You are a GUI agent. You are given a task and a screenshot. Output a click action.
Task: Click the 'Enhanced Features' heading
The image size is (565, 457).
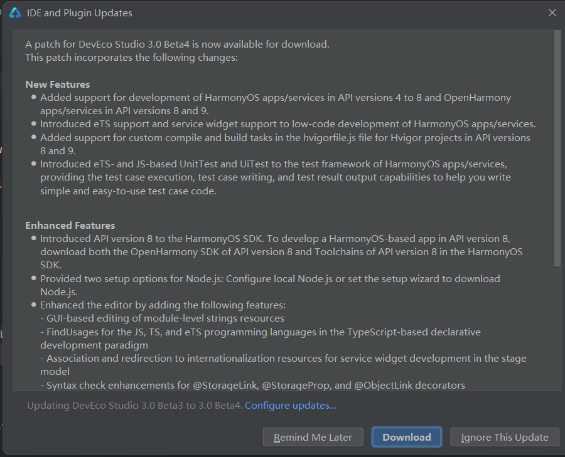click(x=70, y=226)
